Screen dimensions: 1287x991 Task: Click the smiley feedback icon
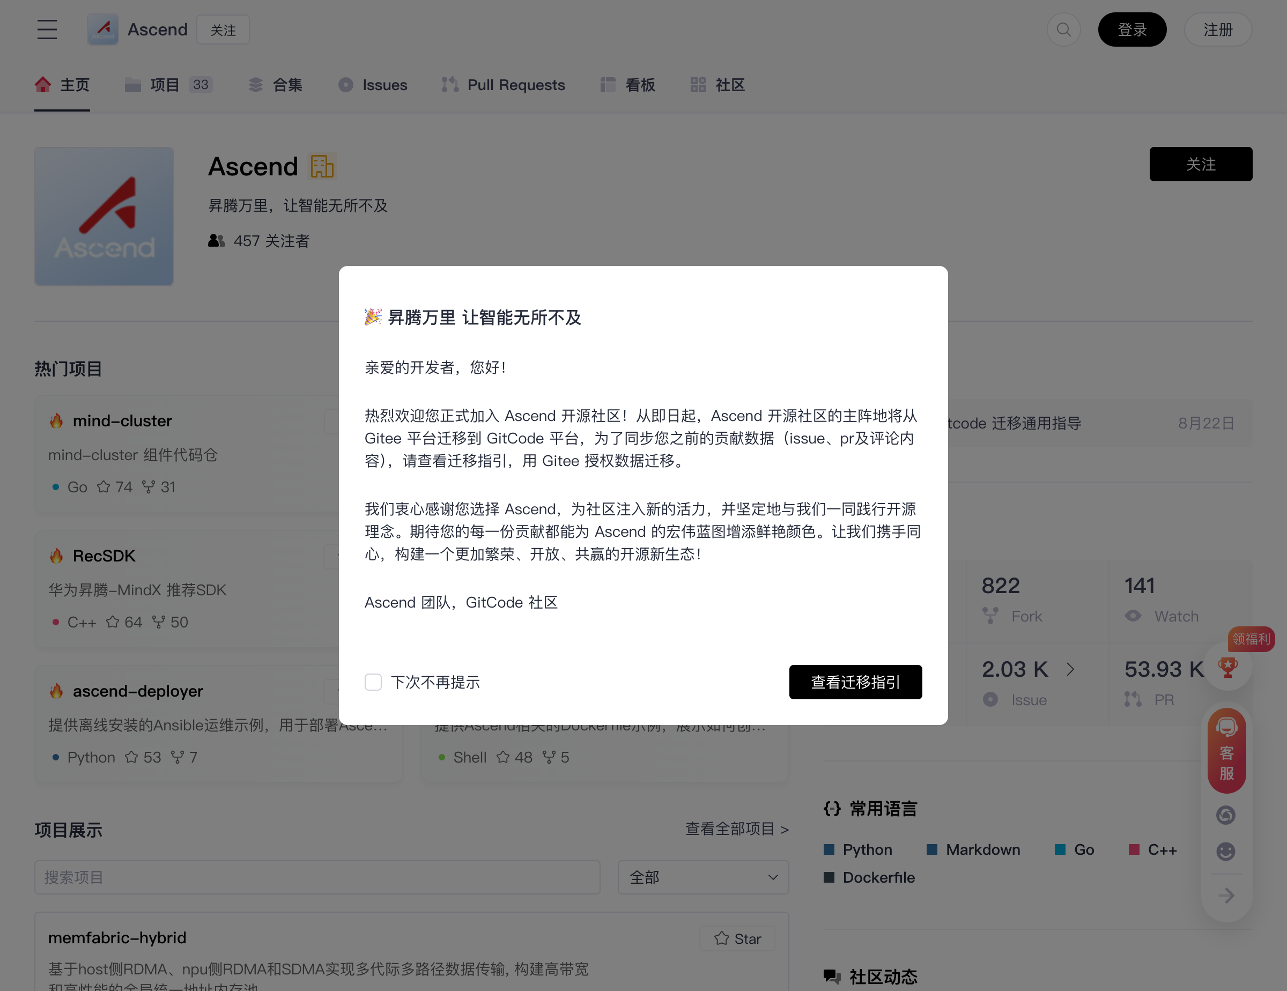(1226, 851)
